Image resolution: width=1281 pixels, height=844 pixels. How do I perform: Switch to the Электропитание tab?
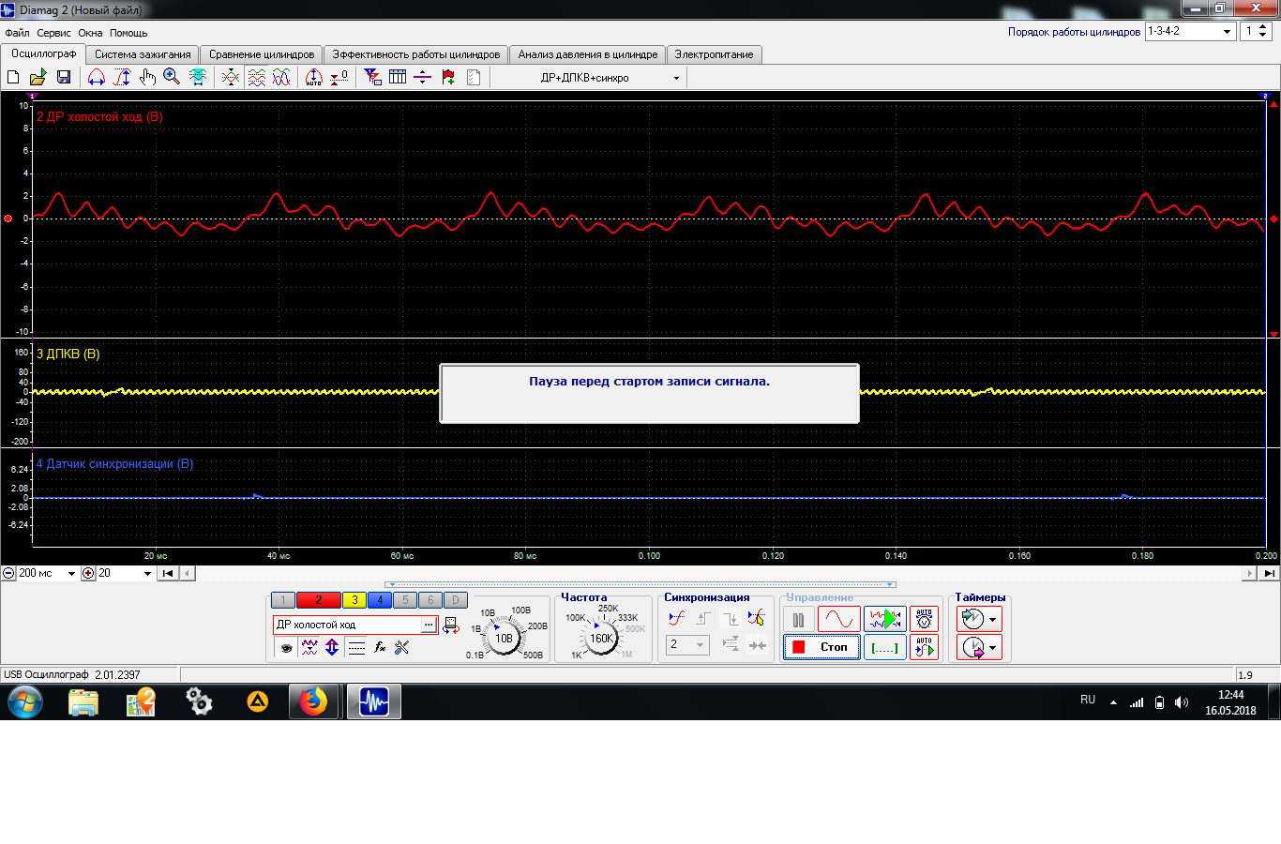[714, 54]
